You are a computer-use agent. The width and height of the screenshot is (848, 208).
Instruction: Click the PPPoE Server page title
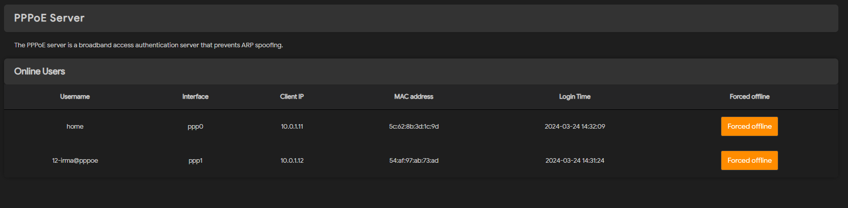(x=49, y=18)
